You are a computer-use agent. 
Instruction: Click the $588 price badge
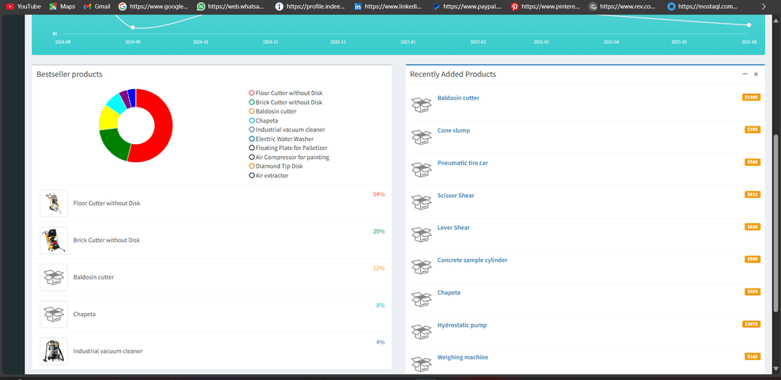tap(753, 161)
